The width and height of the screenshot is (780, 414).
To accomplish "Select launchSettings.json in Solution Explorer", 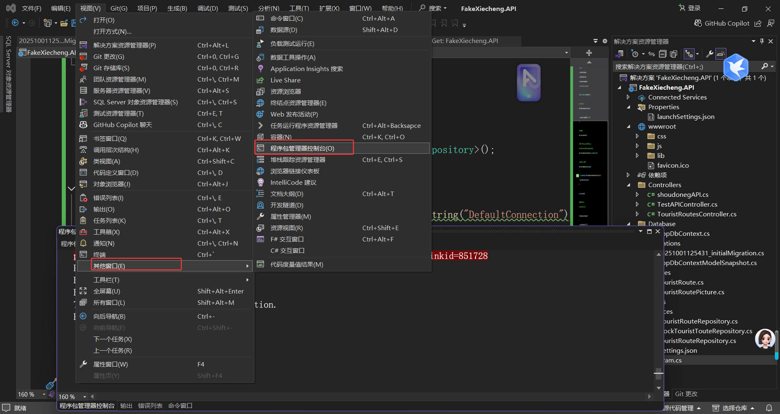I will [x=686, y=117].
